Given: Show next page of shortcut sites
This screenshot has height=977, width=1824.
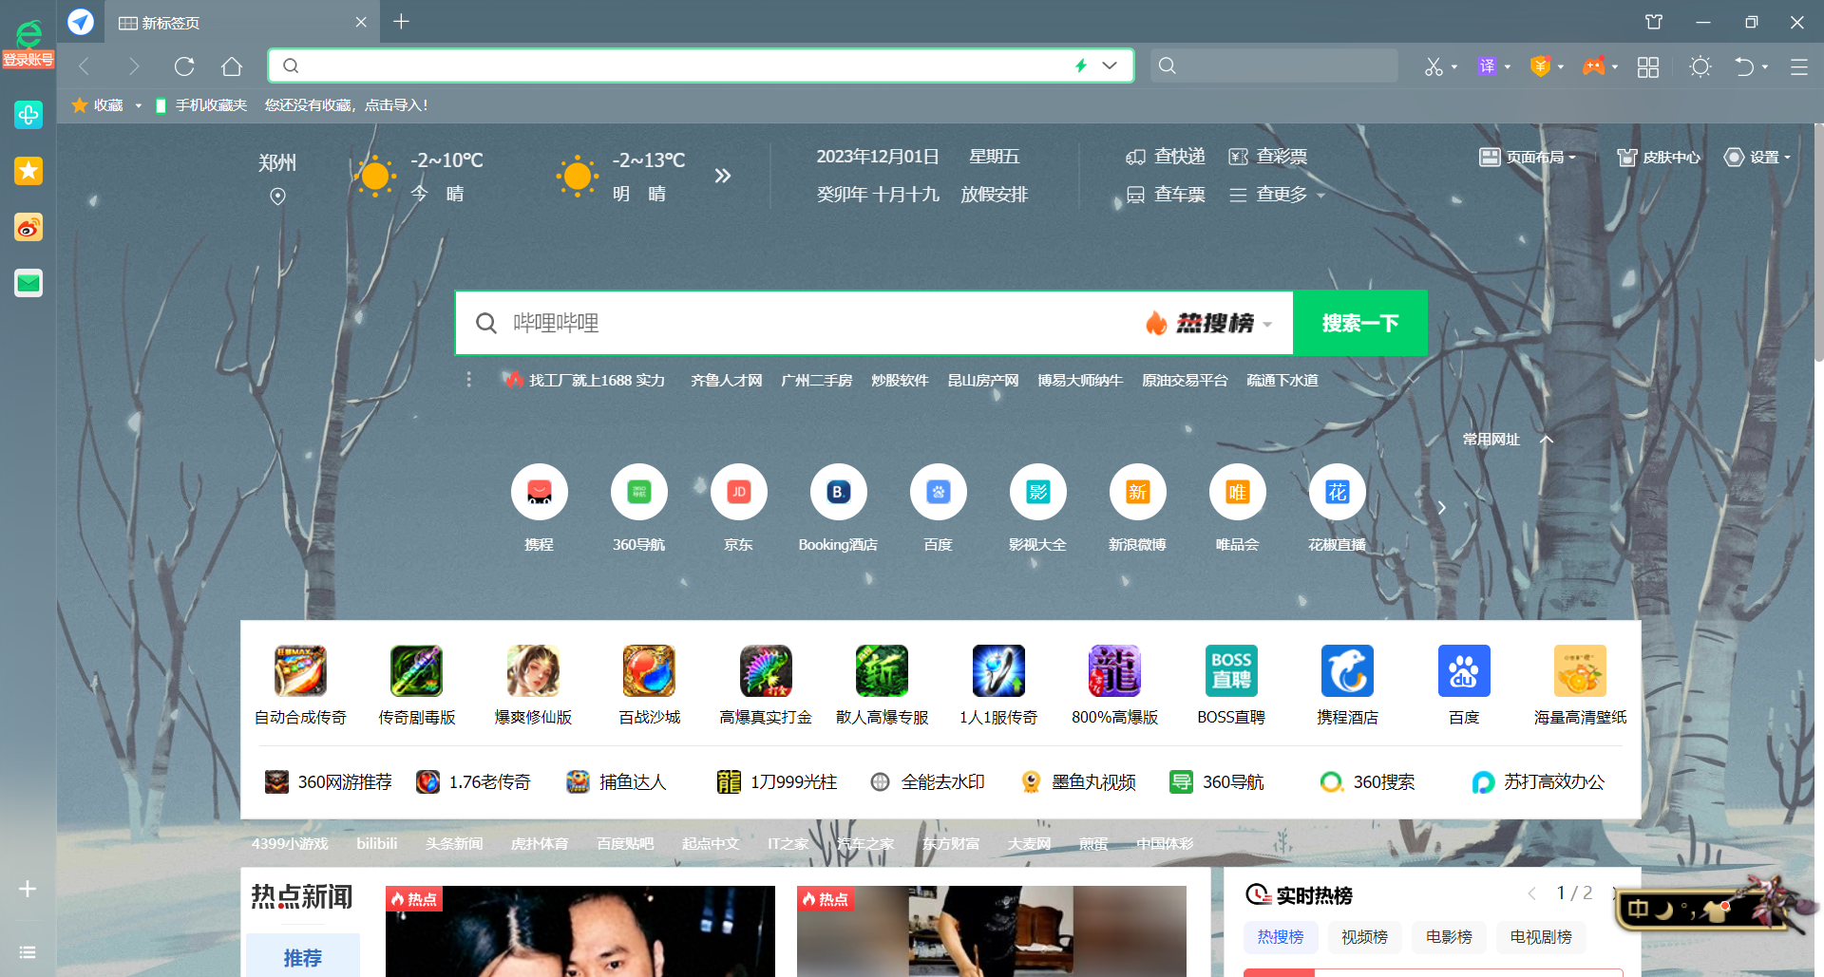Looking at the screenshot, I should pyautogui.click(x=1441, y=507).
